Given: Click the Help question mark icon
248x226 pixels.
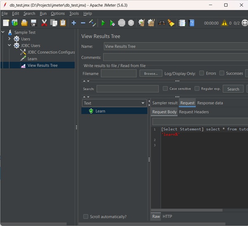Looking at the screenshot, I should click(x=192, y=23).
